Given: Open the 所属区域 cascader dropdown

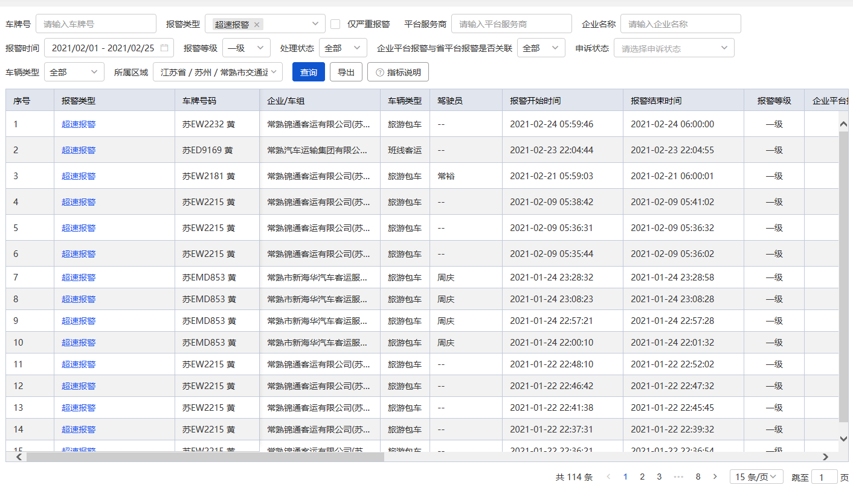Looking at the screenshot, I should (x=217, y=72).
